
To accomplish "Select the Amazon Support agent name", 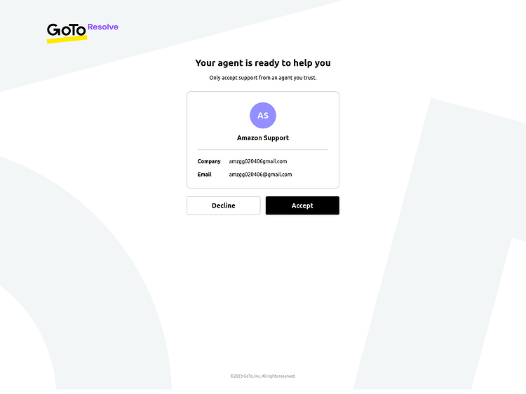I will pyautogui.click(x=263, y=138).
